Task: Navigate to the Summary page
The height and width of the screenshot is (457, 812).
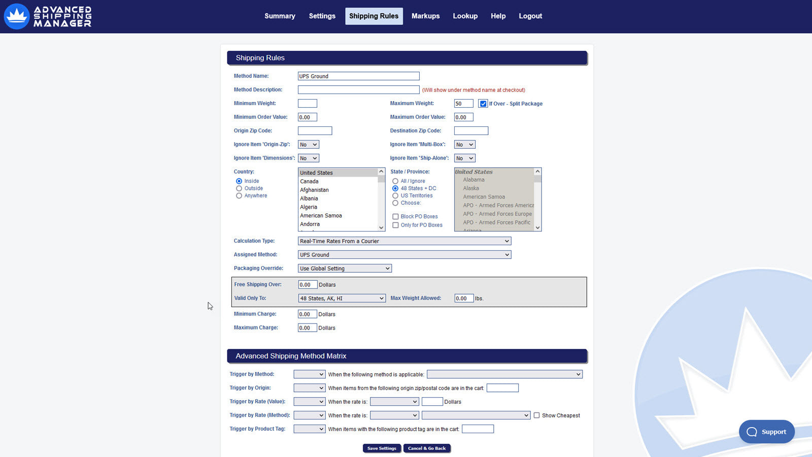Action: click(x=280, y=16)
